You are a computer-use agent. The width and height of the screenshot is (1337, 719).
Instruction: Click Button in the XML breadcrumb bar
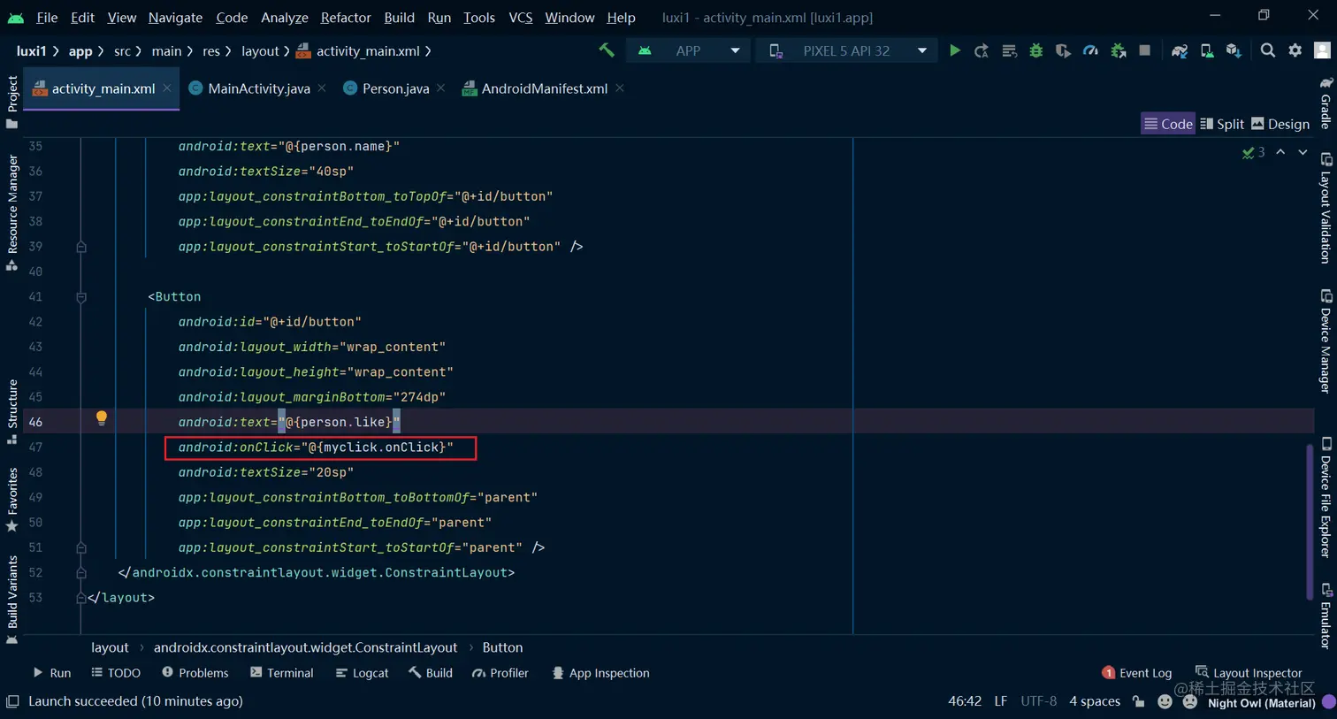[x=502, y=647]
